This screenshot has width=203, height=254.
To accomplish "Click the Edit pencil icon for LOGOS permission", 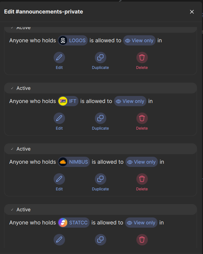I will (59, 58).
